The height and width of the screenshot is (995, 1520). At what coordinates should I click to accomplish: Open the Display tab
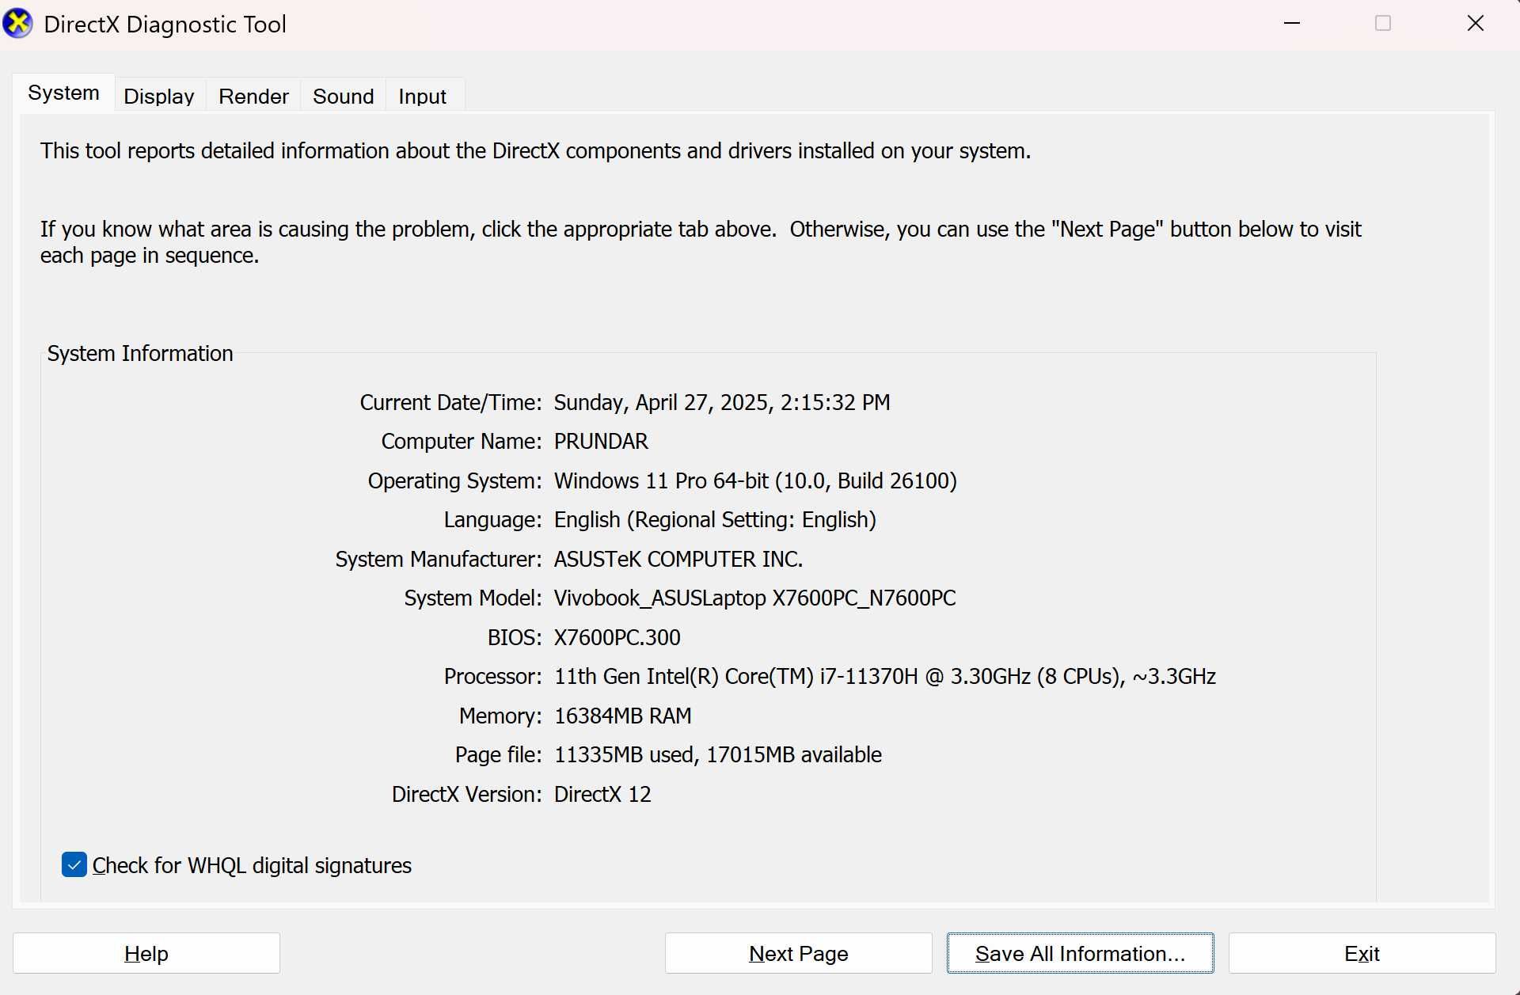[x=159, y=96]
